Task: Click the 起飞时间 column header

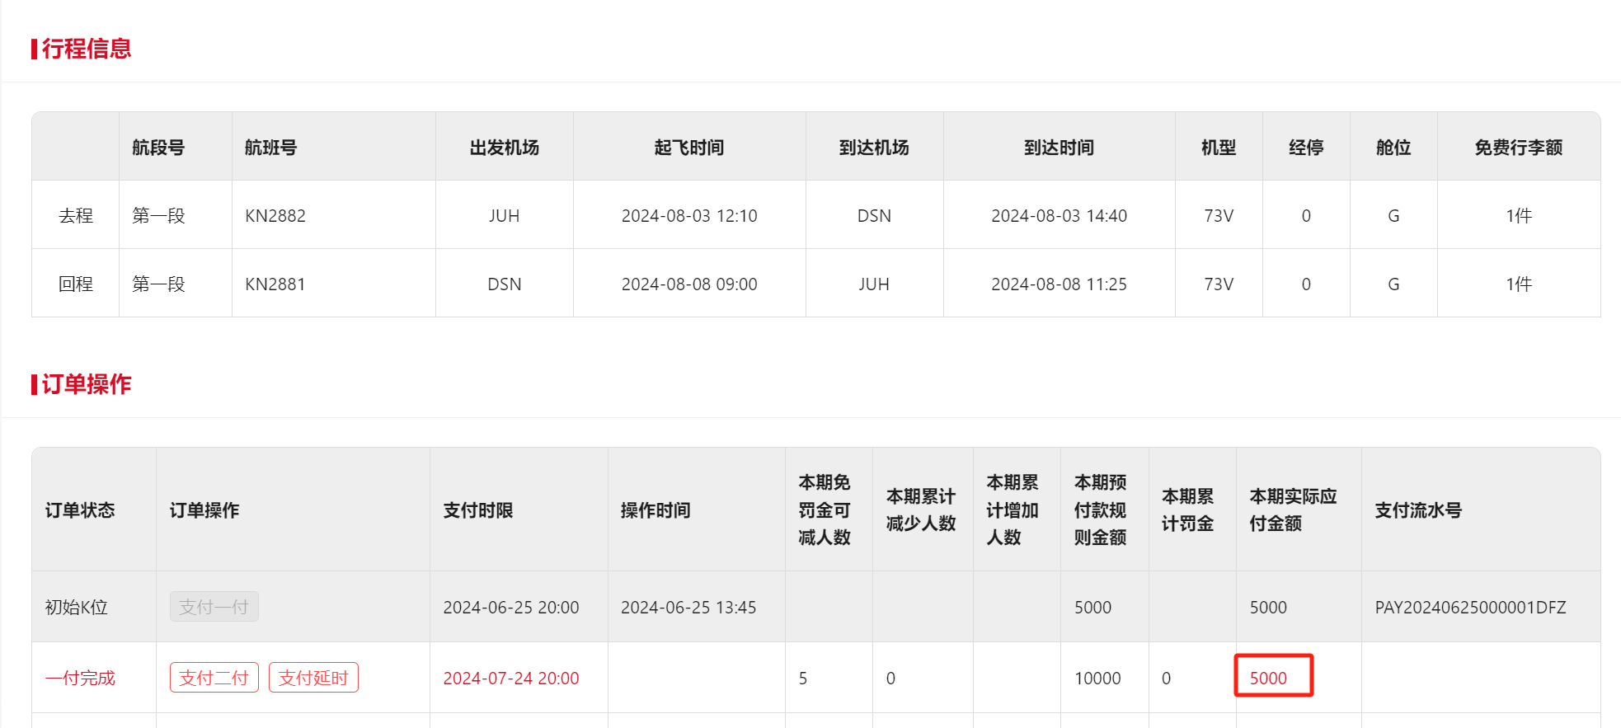Action: 689,148
